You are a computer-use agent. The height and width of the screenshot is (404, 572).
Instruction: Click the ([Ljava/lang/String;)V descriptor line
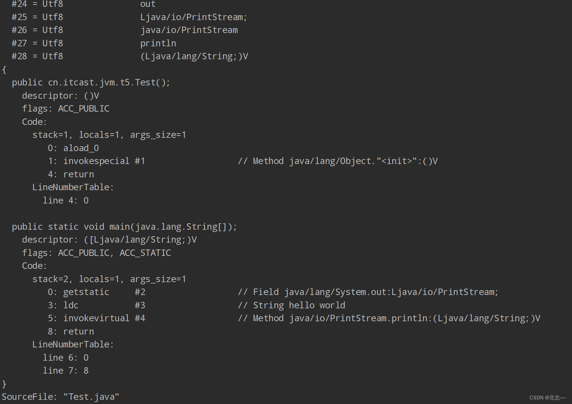click(x=109, y=240)
